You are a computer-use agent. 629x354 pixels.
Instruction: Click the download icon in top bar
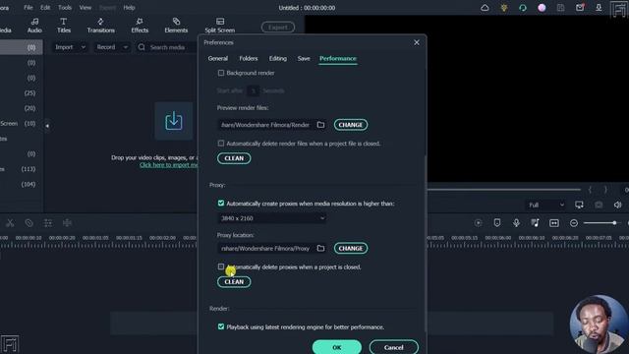(599, 8)
